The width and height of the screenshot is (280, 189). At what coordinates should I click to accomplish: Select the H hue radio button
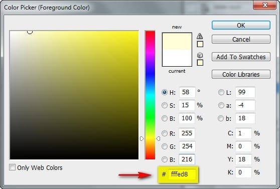[164, 92]
